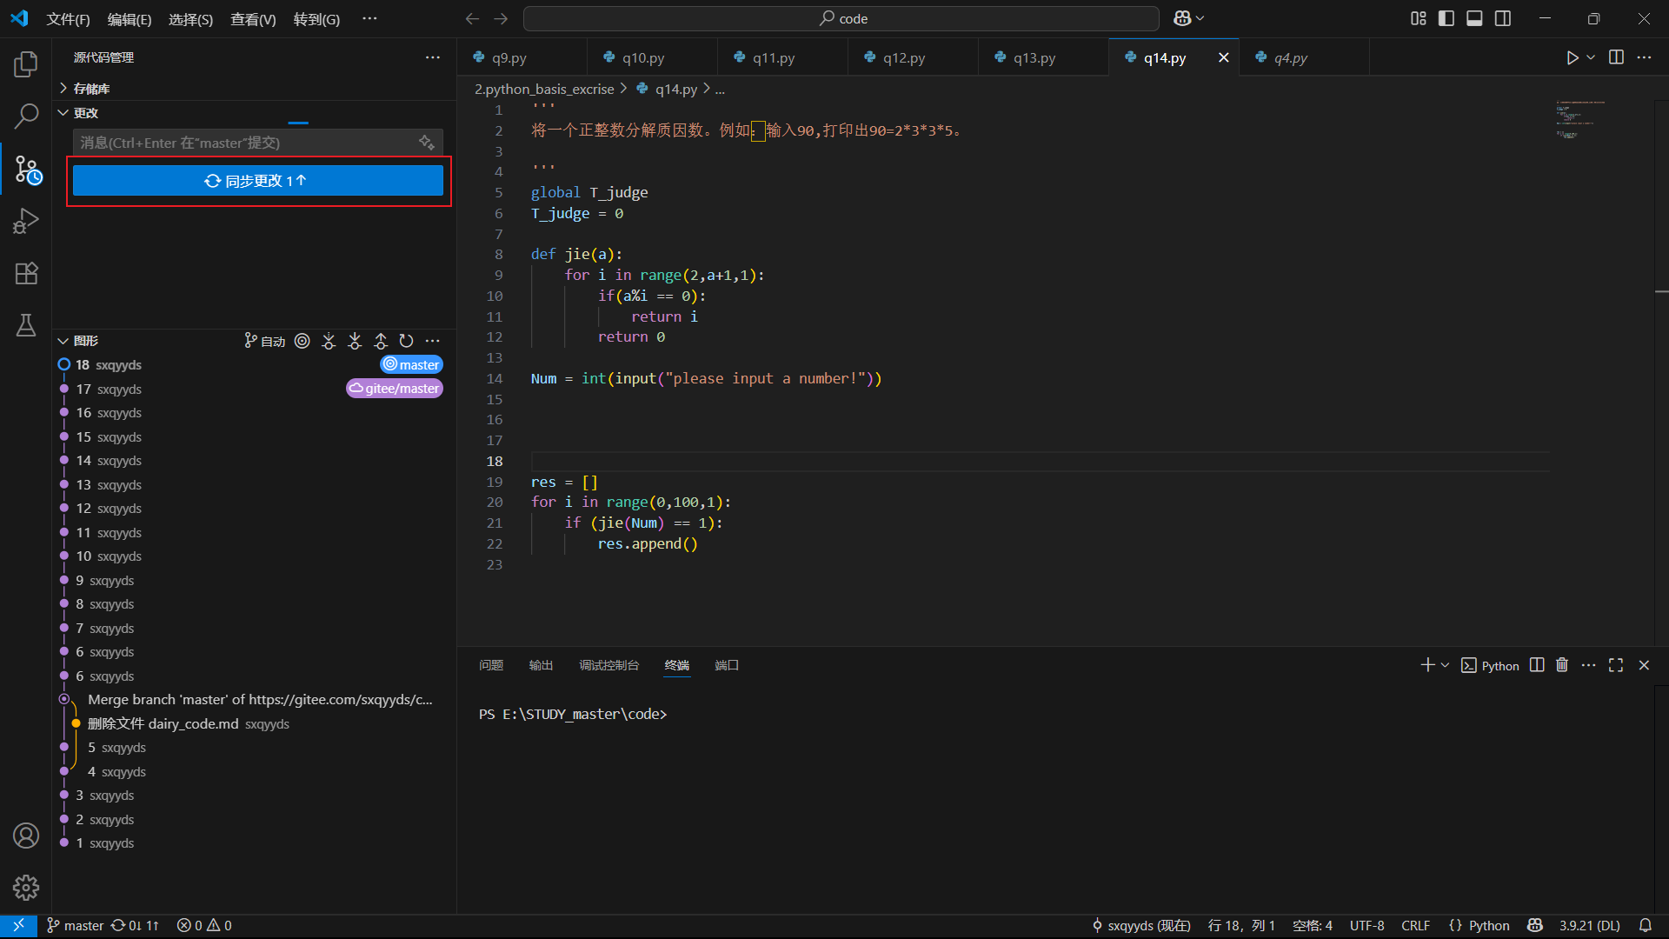Open the Extensions view
The width and height of the screenshot is (1669, 939).
26,273
